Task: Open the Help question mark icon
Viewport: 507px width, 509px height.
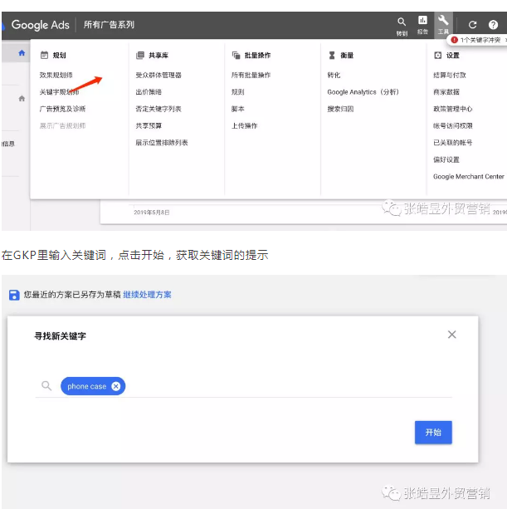Action: (494, 25)
